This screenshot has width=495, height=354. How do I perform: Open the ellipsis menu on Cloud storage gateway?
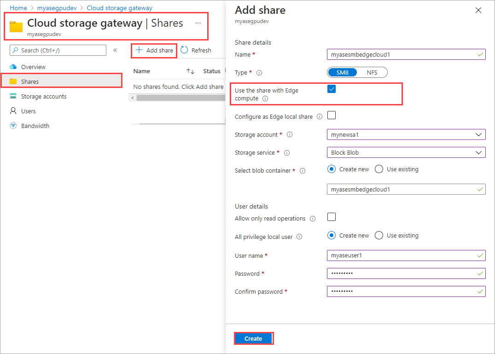[x=198, y=23]
